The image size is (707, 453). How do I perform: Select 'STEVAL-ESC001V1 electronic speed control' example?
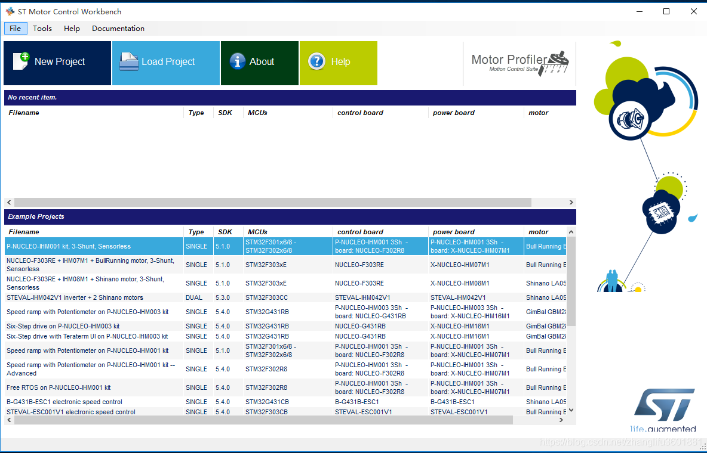[x=285, y=411]
